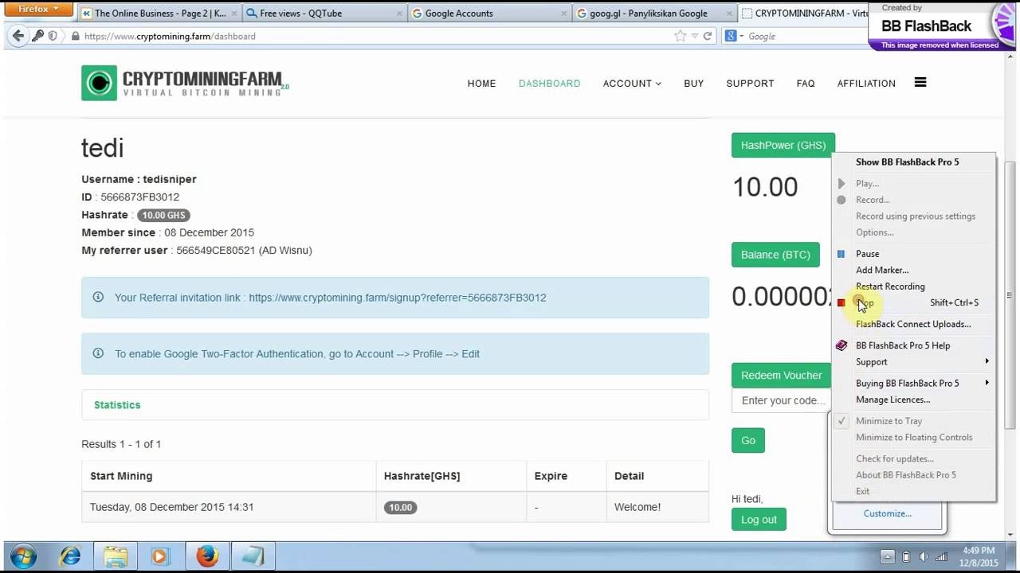Click the info icon beside referral link
Viewport: 1020px width, 573px height.
click(x=98, y=297)
